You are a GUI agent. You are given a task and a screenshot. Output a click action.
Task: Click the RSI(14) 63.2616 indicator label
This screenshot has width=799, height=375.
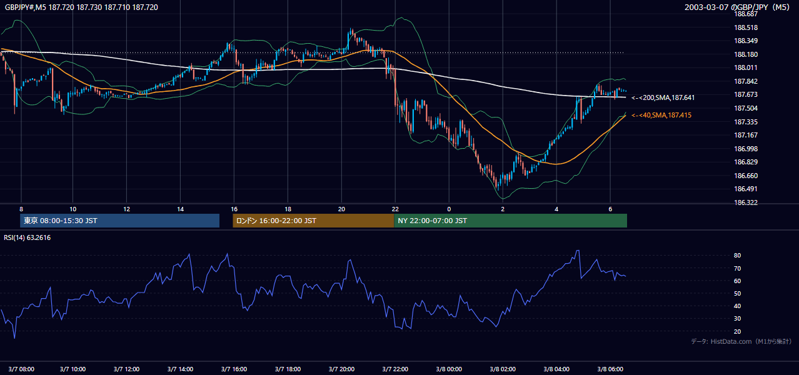pos(28,237)
